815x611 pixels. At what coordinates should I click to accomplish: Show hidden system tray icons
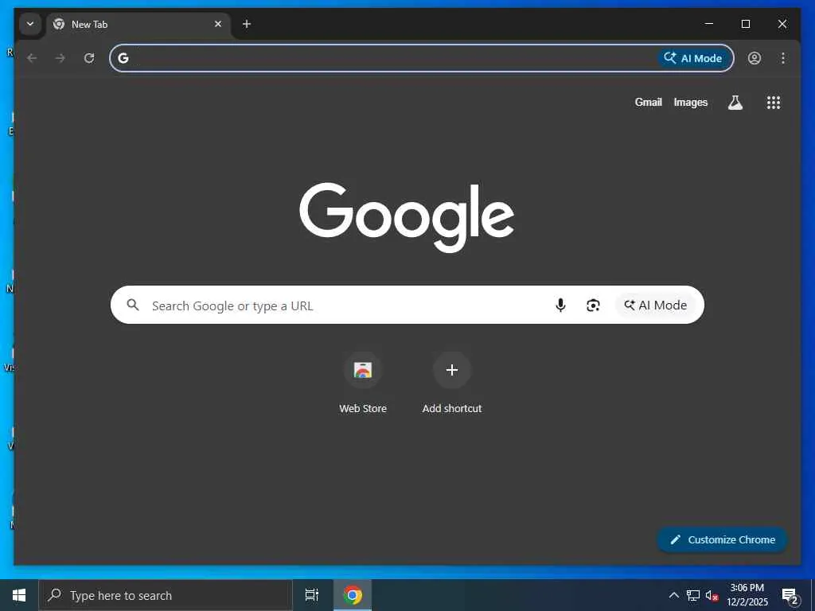pos(673,595)
